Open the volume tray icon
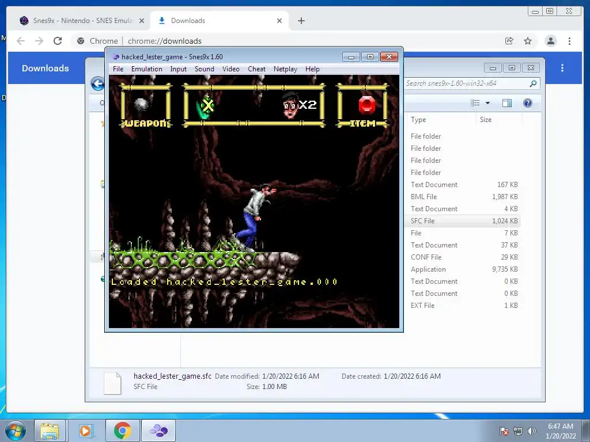 (x=531, y=430)
